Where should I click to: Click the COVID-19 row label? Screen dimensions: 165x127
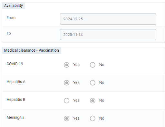click(x=15, y=64)
